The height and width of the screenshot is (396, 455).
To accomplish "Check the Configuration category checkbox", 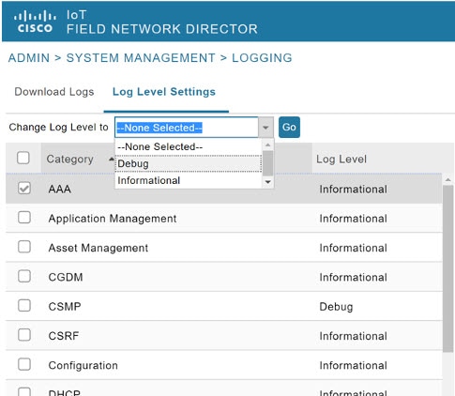I will tap(24, 364).
